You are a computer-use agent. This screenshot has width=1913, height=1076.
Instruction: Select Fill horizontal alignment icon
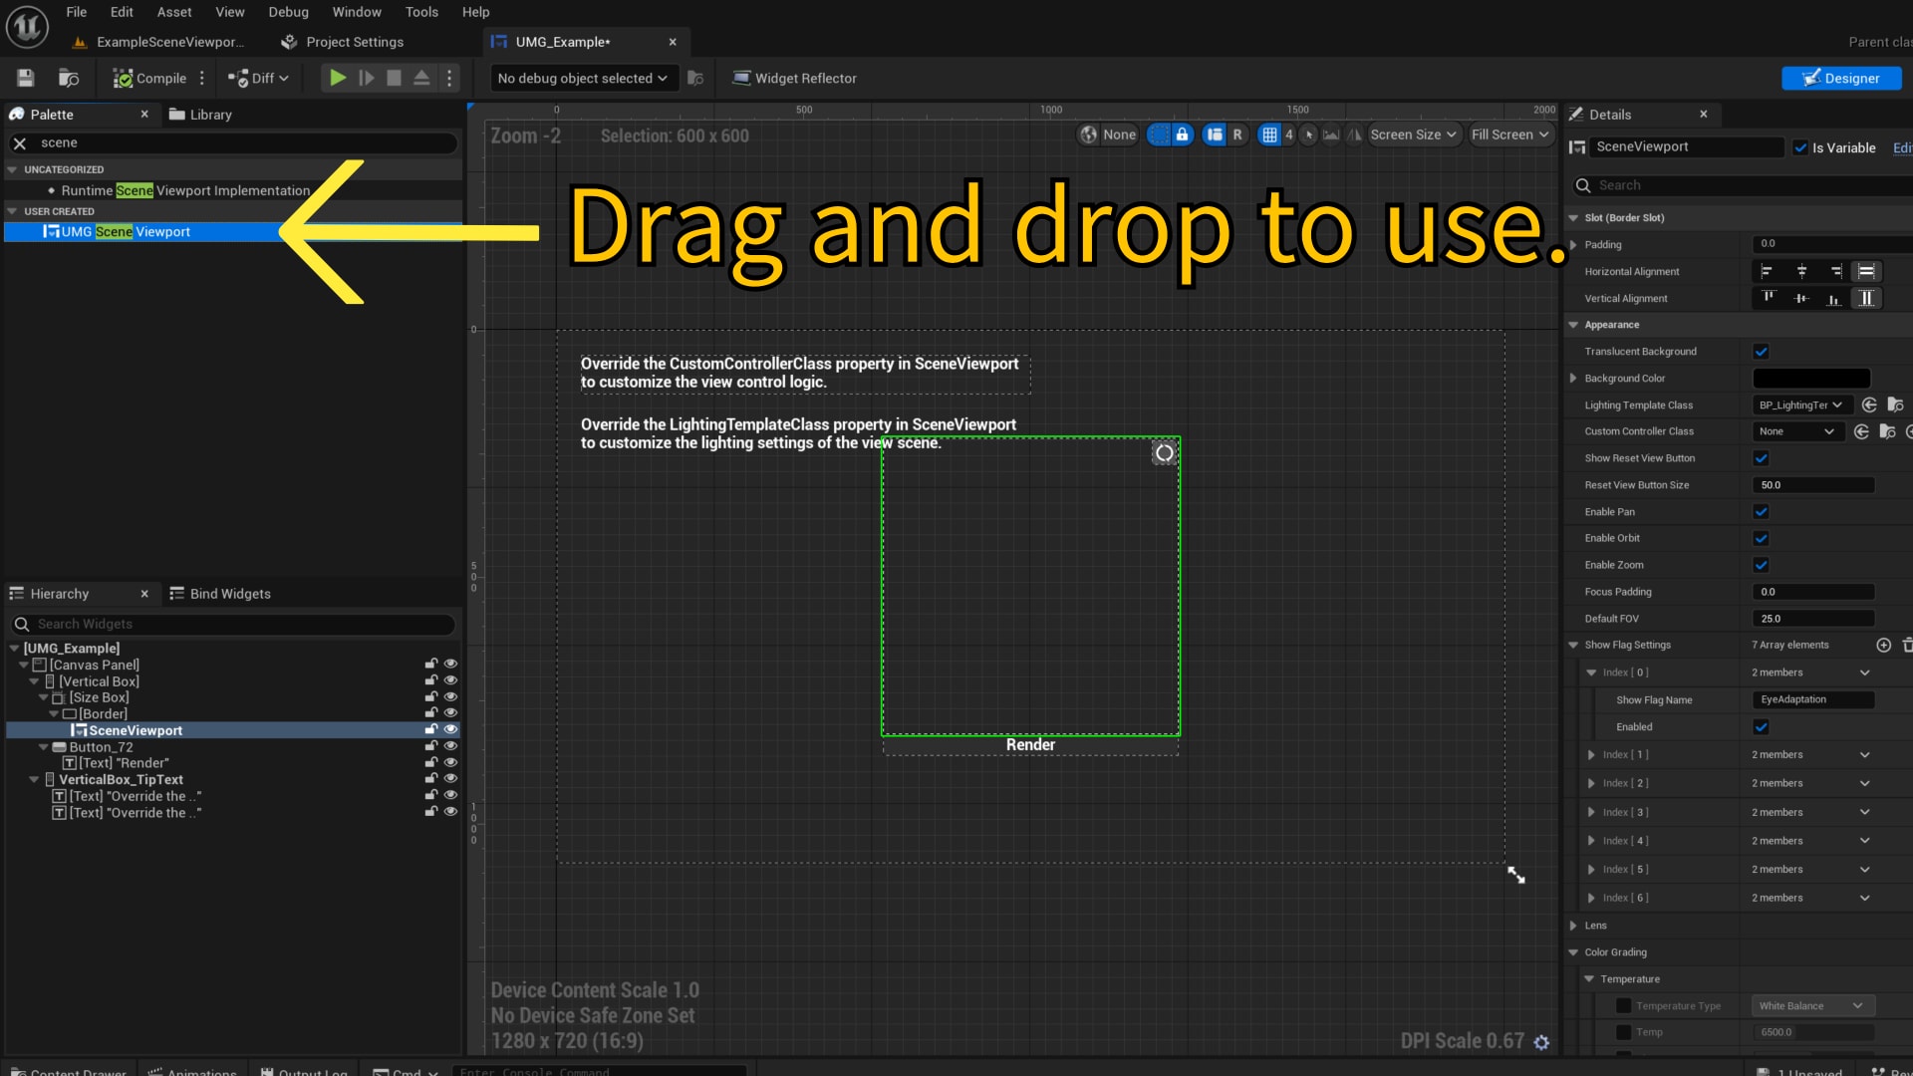click(x=1866, y=271)
